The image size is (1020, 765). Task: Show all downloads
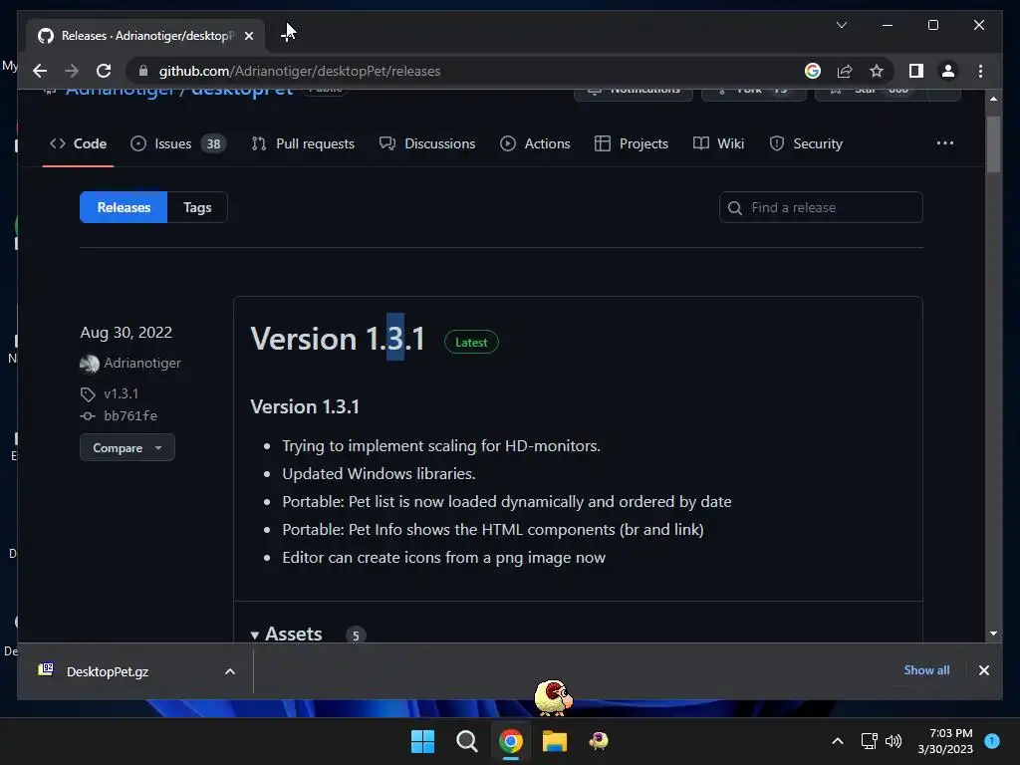pos(926,670)
